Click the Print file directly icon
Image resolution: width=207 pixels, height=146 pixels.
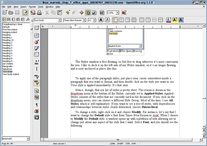pos(40,13)
